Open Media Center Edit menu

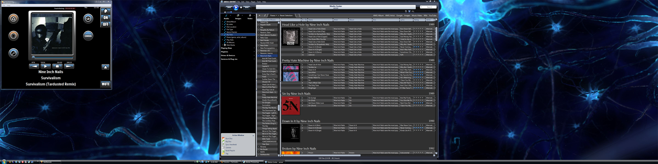pos(243,2)
